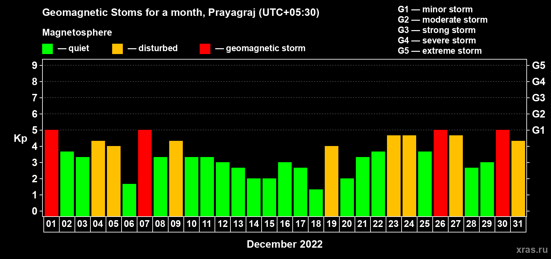Click the red bar for day 26
This screenshot has height=259, width=551.
point(440,173)
